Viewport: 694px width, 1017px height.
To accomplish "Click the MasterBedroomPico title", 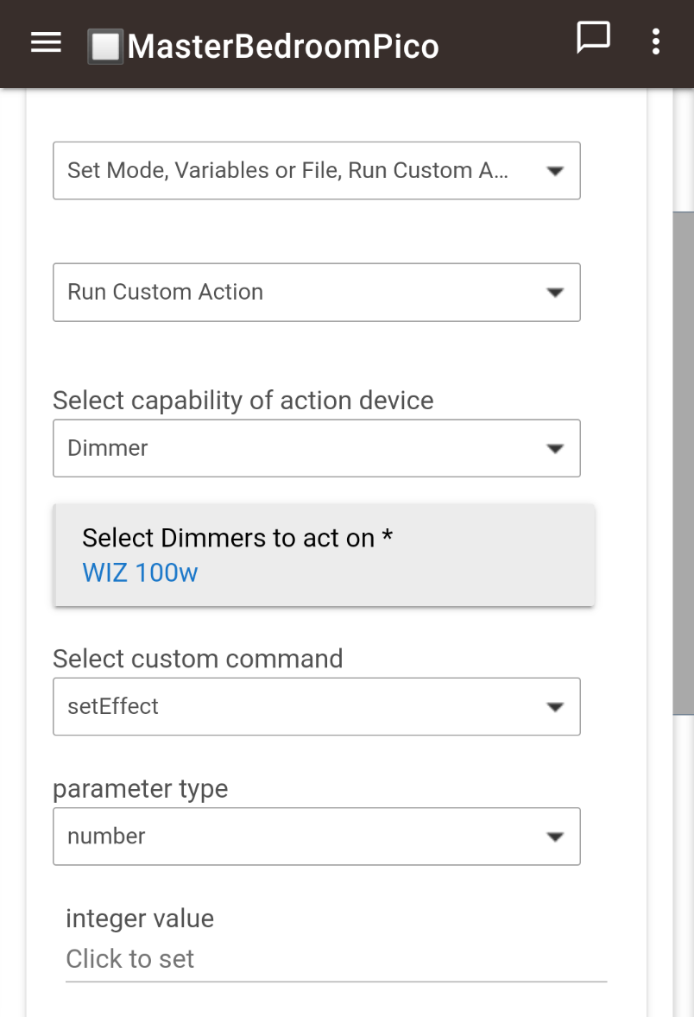I will (x=283, y=46).
